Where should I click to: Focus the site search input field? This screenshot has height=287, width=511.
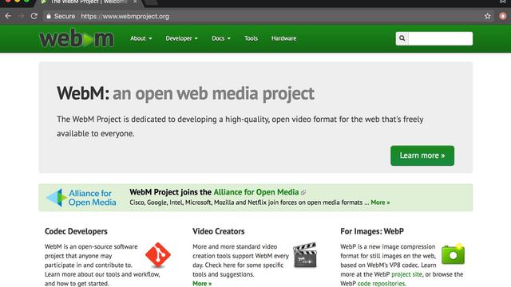coord(440,38)
